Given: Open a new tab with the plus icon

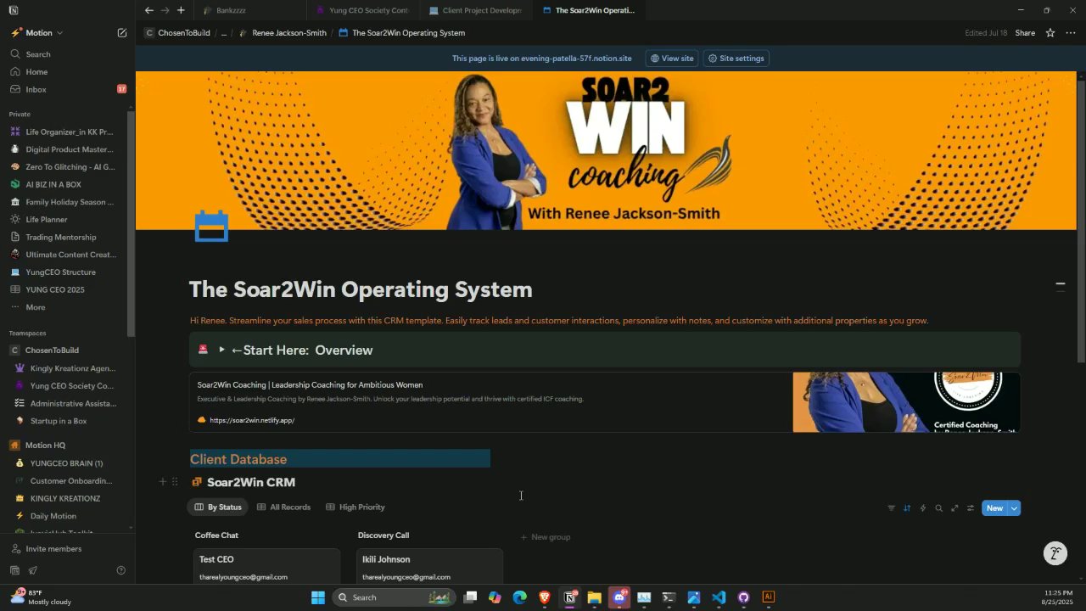Looking at the screenshot, I should click(181, 10).
